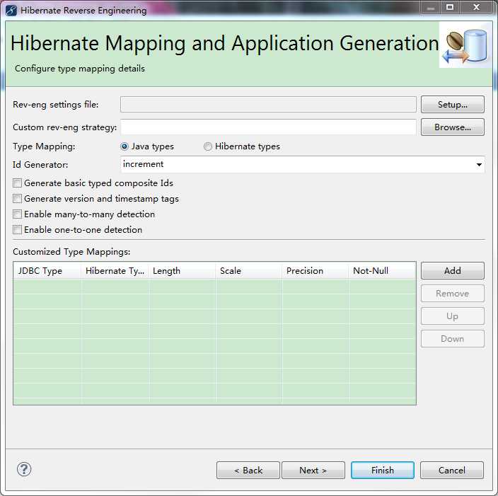
Task: Click the Length column header
Action: [182, 271]
